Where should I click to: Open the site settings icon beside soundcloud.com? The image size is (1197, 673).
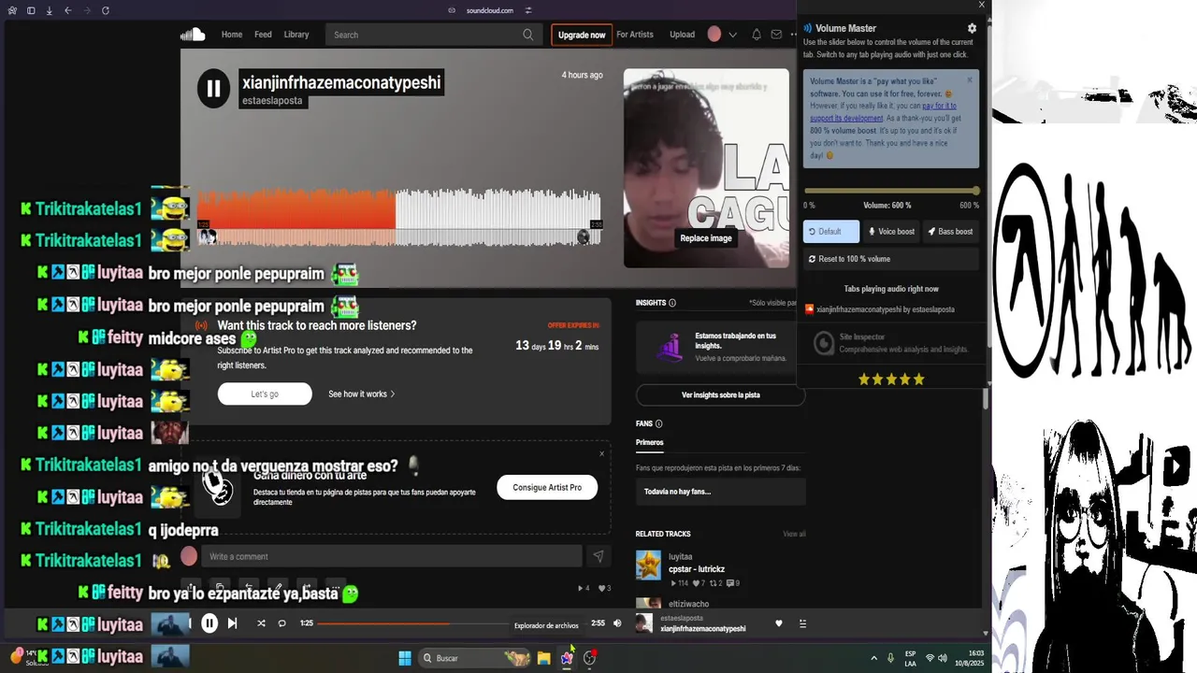(x=528, y=10)
